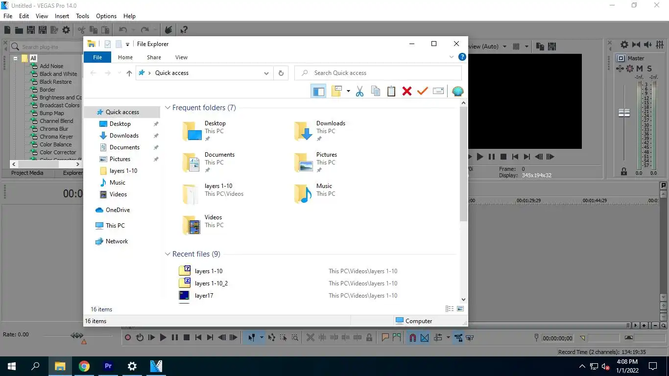Click the shell globe icon in File Explorer toolbar
This screenshot has height=376, width=669.
[457, 91]
